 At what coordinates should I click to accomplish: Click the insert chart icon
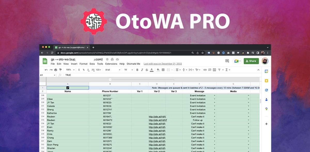214,70
